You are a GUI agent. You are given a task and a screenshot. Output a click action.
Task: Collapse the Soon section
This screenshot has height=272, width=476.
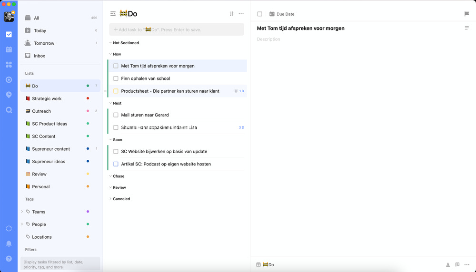point(110,139)
